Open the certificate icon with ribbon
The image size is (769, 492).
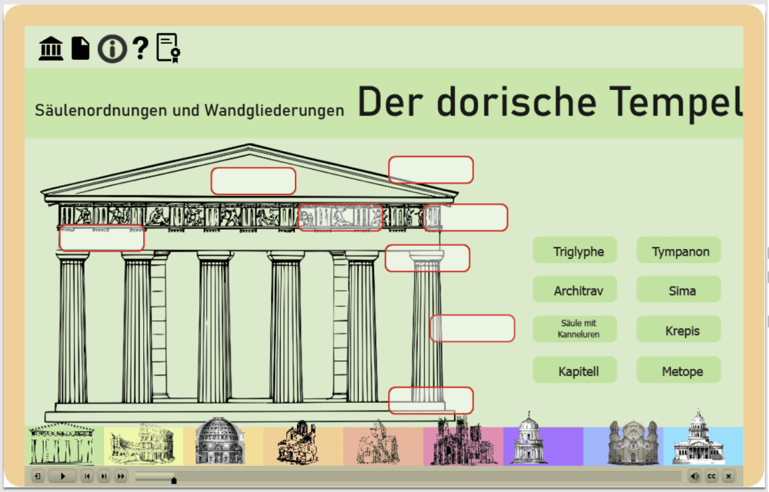pyautogui.click(x=168, y=48)
